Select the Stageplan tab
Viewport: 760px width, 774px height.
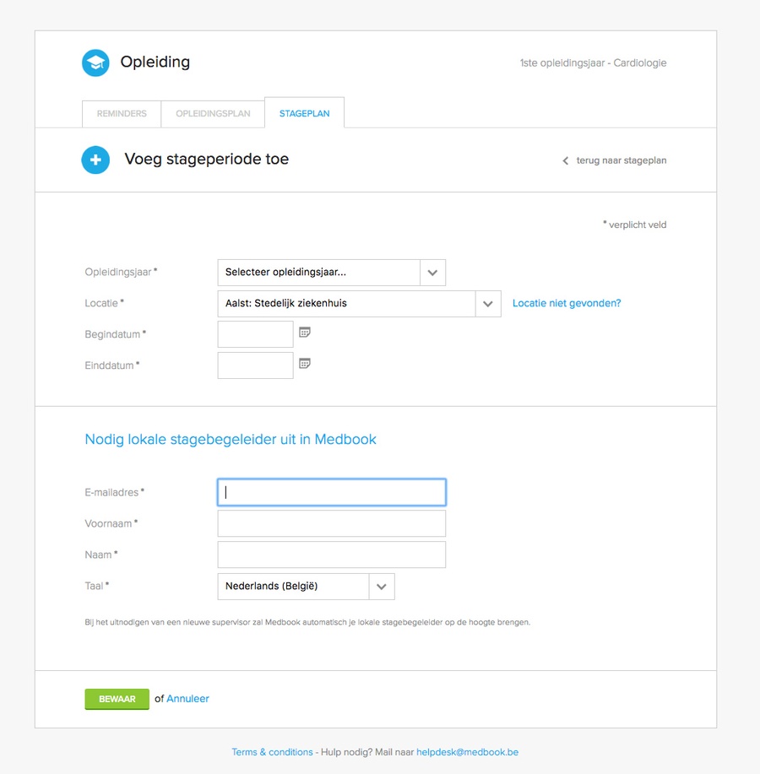pyautogui.click(x=305, y=113)
